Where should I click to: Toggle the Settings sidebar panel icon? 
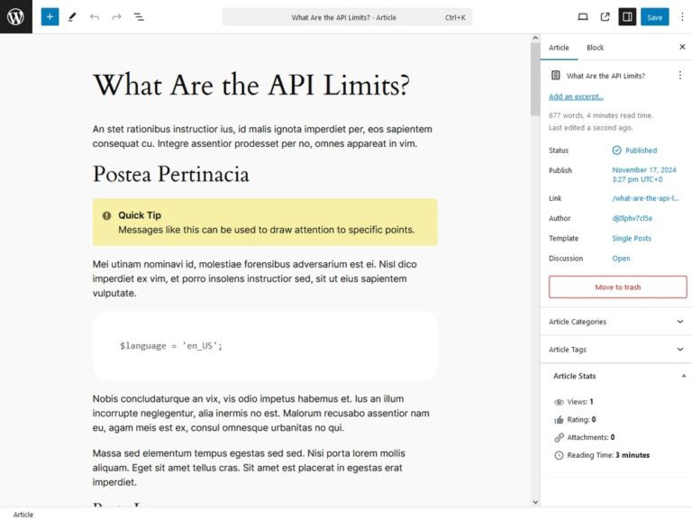627,17
